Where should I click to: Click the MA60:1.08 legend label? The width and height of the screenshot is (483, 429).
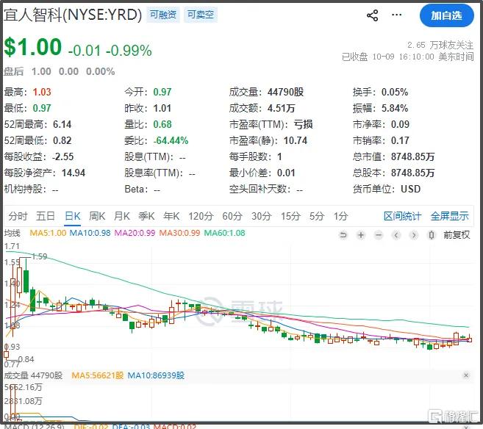[x=224, y=233]
